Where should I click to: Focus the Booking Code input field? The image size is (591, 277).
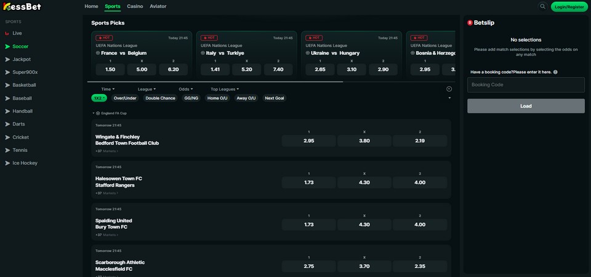526,85
